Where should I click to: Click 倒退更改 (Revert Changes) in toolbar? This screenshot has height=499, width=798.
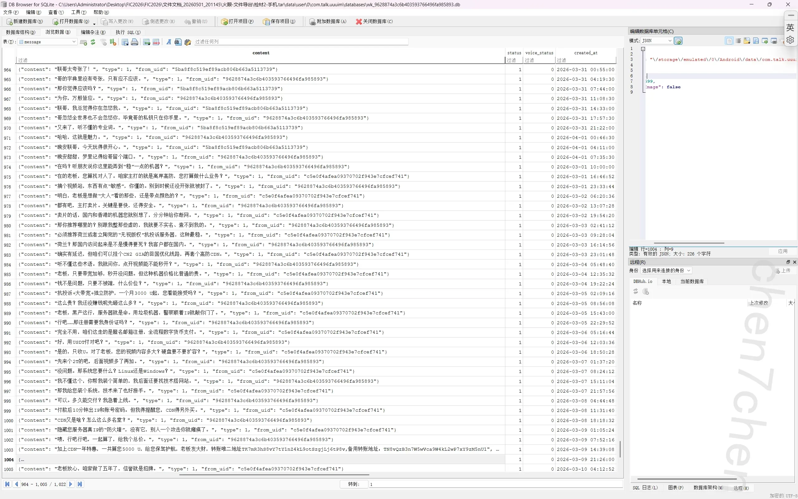coord(159,22)
